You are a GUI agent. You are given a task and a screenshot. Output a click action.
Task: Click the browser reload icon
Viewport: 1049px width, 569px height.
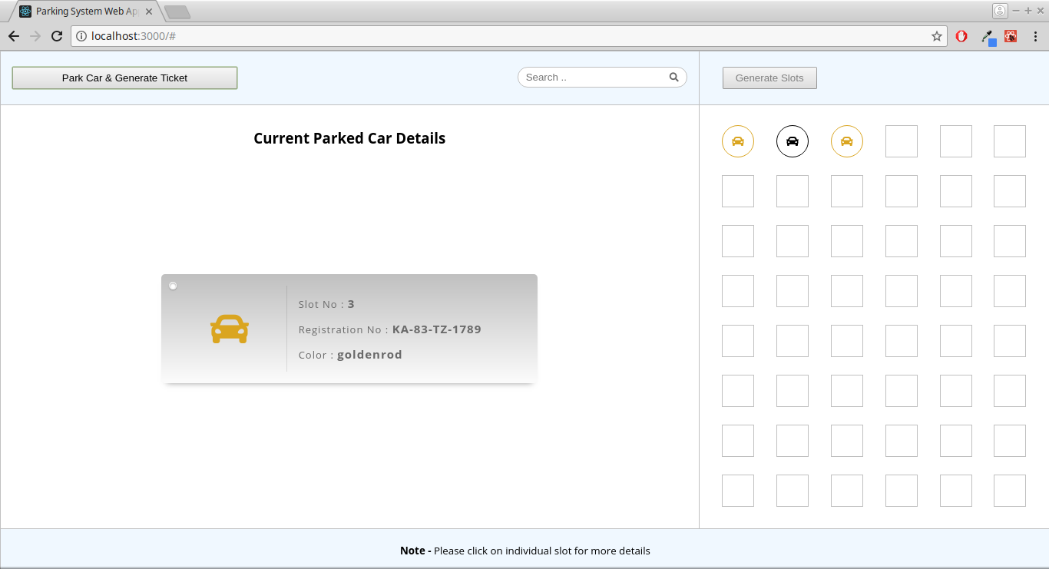pyautogui.click(x=56, y=35)
